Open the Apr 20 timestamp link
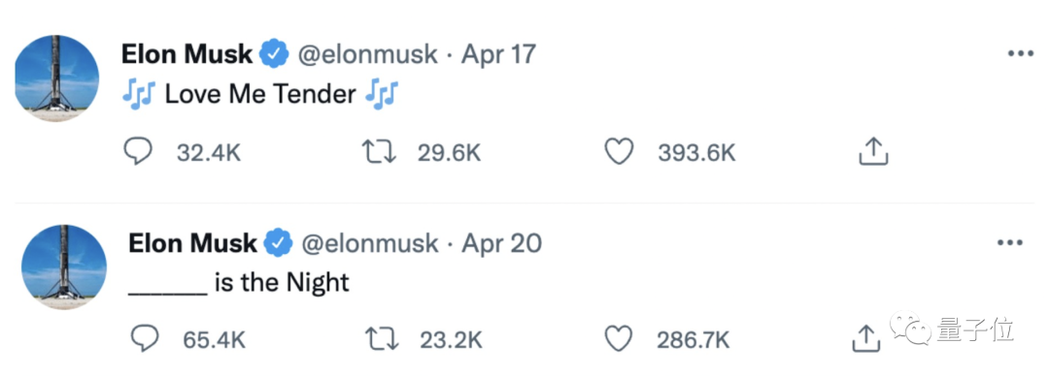Viewport: 1049px width, 376px height. point(502,243)
